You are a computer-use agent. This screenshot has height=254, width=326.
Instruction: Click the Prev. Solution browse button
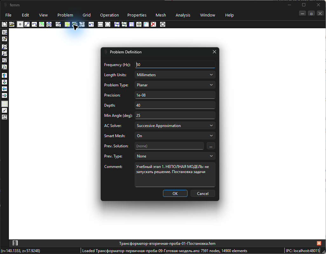point(211,146)
